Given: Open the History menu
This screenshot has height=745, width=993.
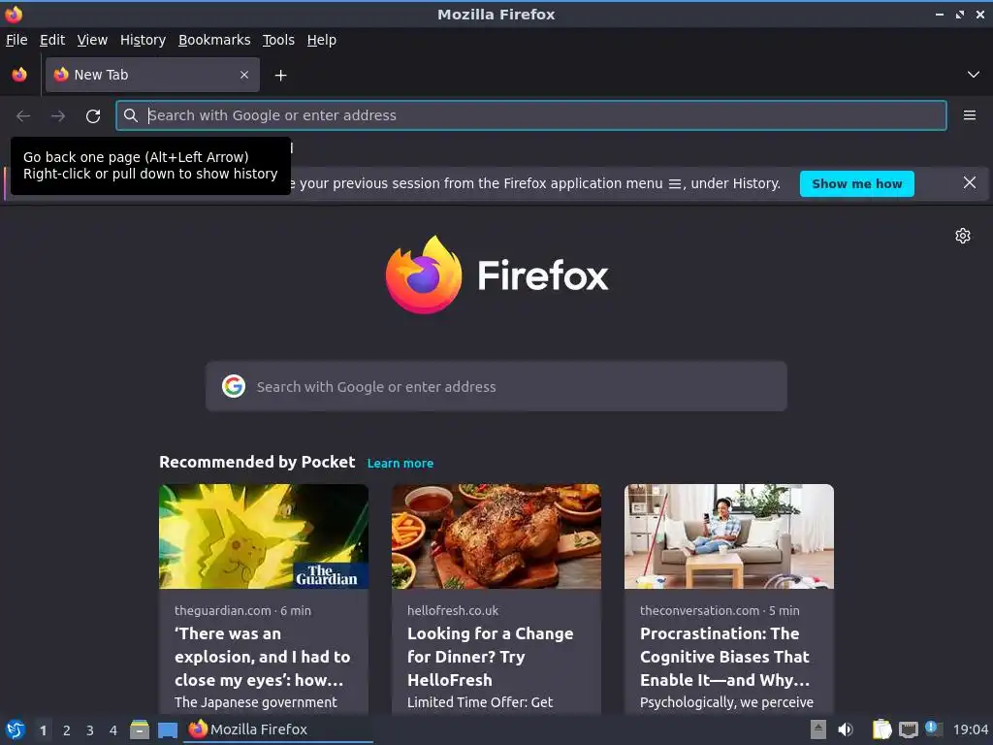Looking at the screenshot, I should [x=143, y=40].
